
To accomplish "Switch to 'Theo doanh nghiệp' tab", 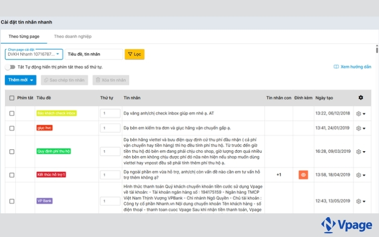I will tap(72, 36).
